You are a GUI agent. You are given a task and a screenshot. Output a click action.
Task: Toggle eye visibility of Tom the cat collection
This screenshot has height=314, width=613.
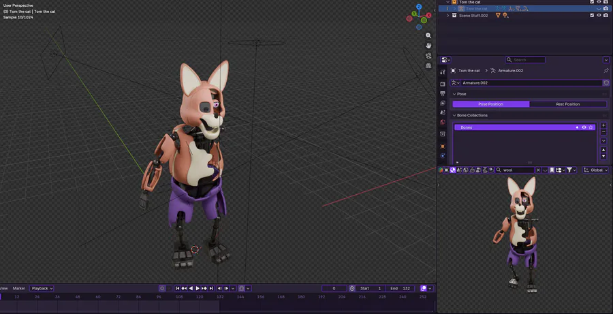[x=599, y=2]
